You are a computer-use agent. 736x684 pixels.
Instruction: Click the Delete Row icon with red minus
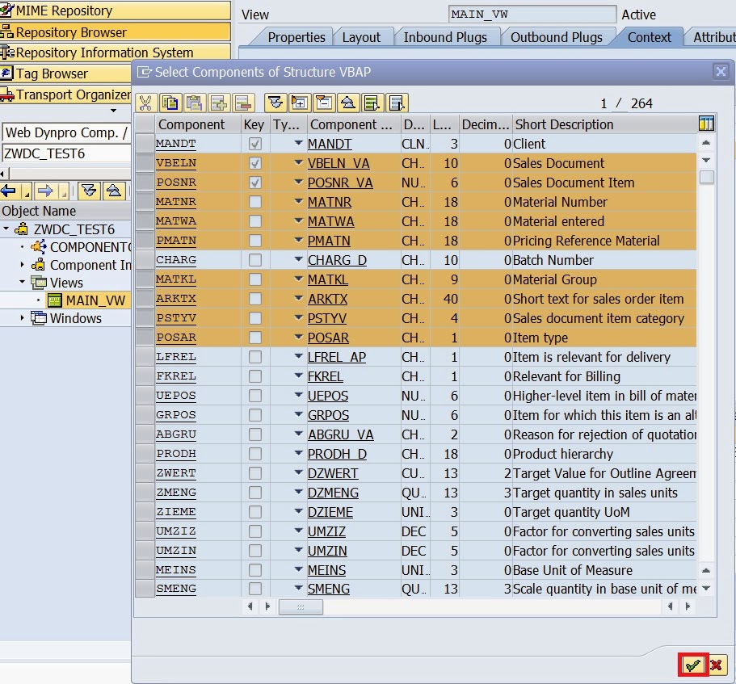pyautogui.click(x=243, y=103)
